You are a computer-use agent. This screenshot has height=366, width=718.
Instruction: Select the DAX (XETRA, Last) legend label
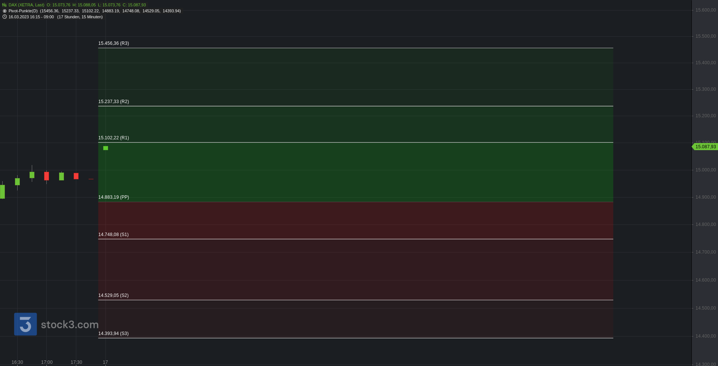[x=26, y=5]
